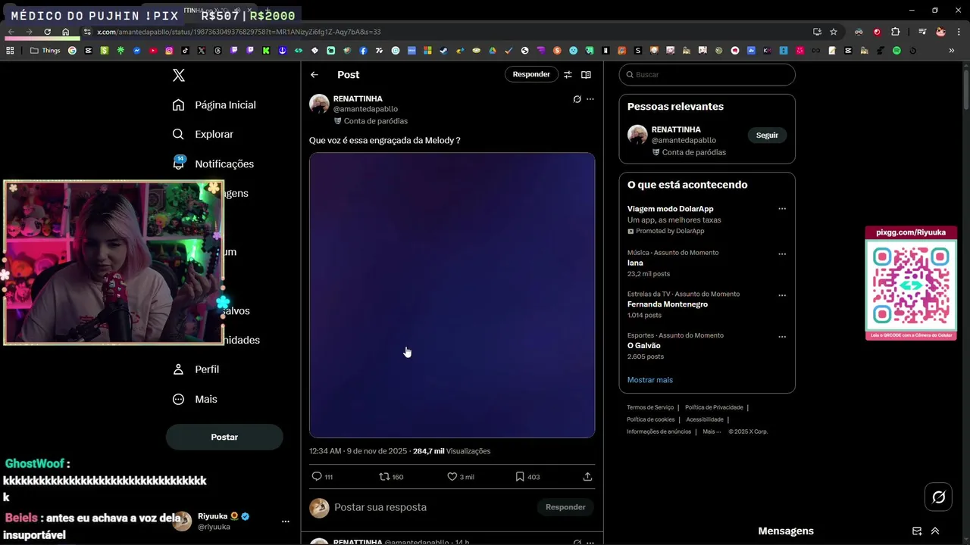Open Política de cookies link

coord(650,419)
